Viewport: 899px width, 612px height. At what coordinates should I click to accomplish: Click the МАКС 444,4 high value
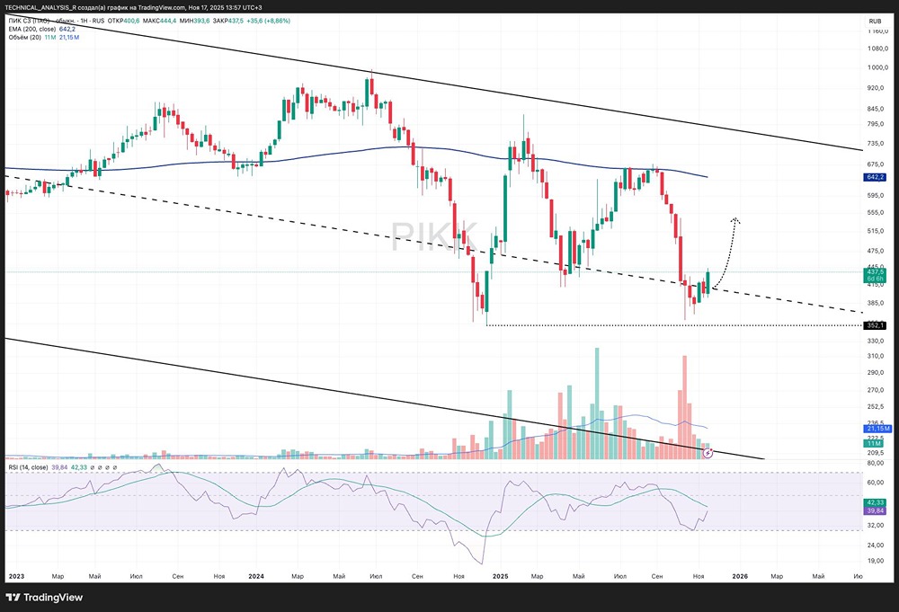click(x=160, y=21)
